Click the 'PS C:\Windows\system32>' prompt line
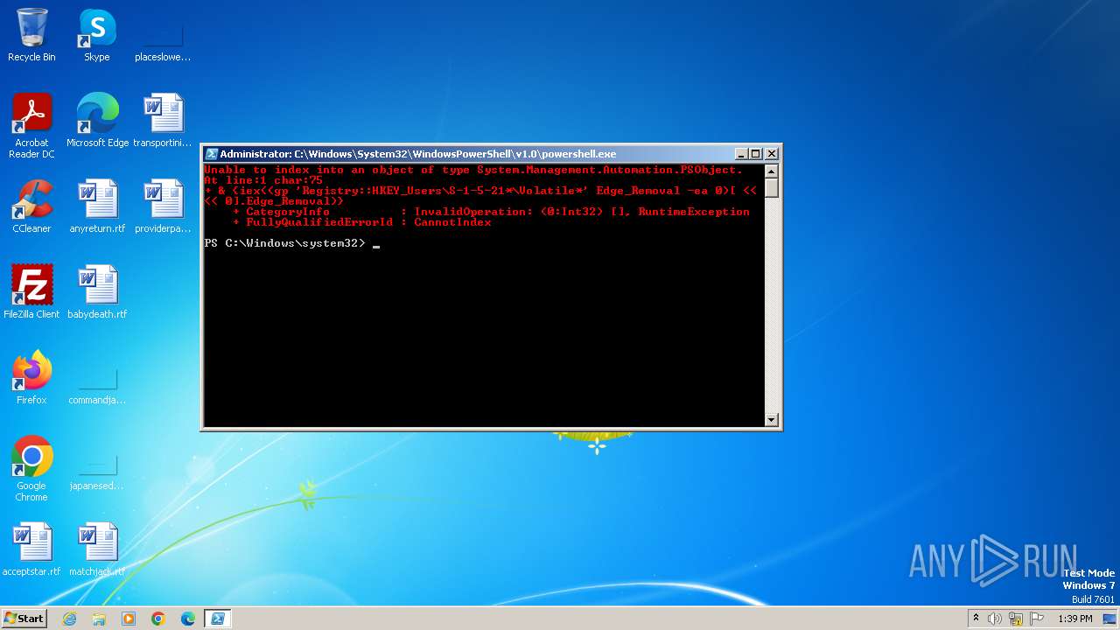1120x630 pixels. pos(293,243)
